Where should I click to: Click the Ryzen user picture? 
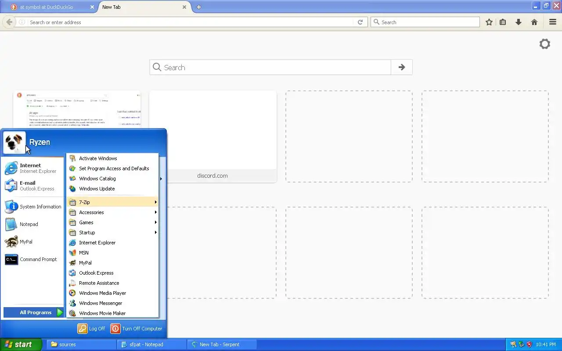(14, 143)
